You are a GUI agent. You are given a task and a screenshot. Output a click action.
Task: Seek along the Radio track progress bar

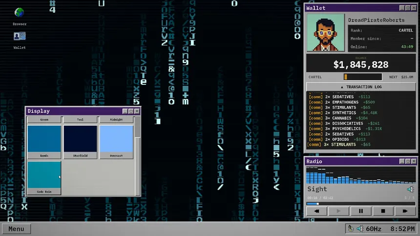(x=361, y=204)
